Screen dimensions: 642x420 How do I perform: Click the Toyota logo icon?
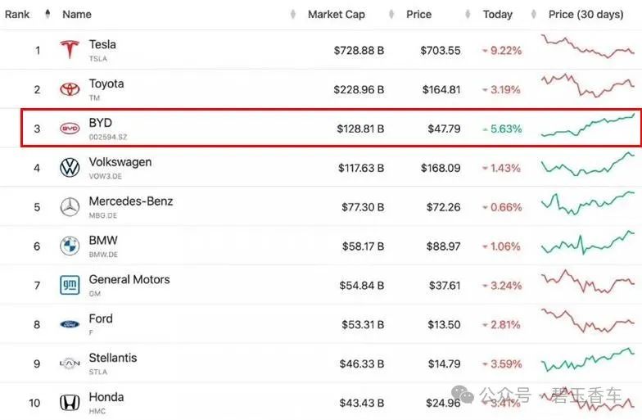70,89
